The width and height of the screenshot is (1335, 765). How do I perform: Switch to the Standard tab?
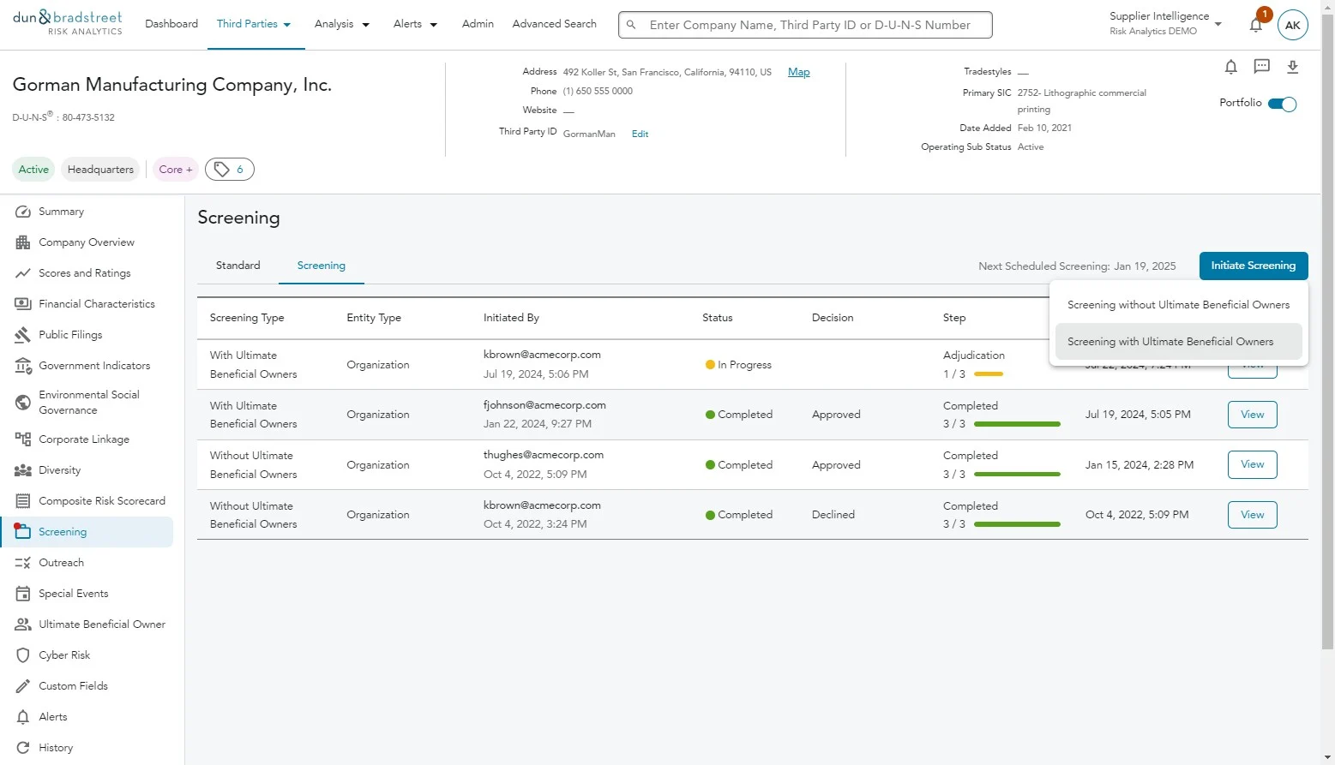[238, 266]
